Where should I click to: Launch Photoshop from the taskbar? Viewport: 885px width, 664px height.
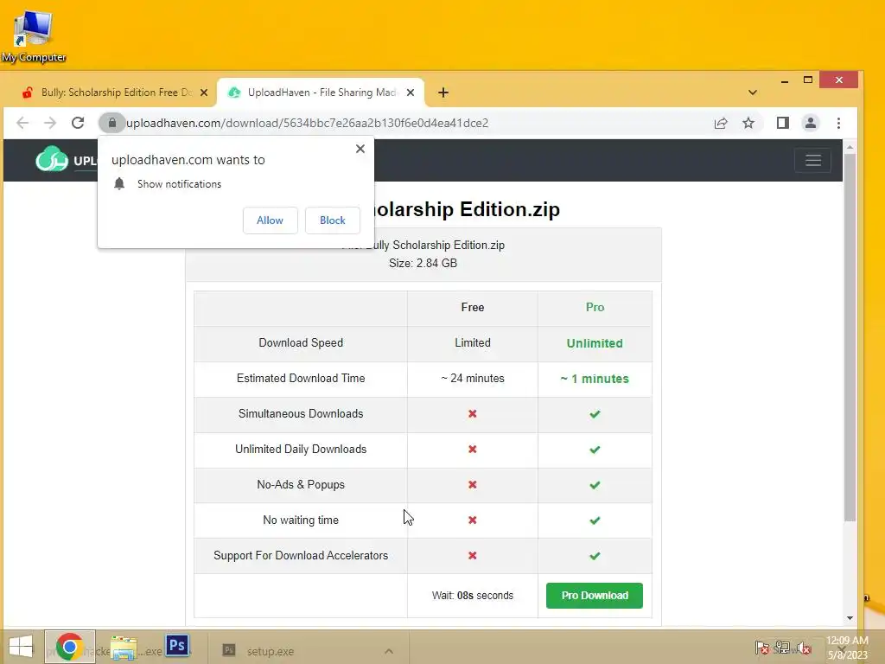(x=177, y=645)
